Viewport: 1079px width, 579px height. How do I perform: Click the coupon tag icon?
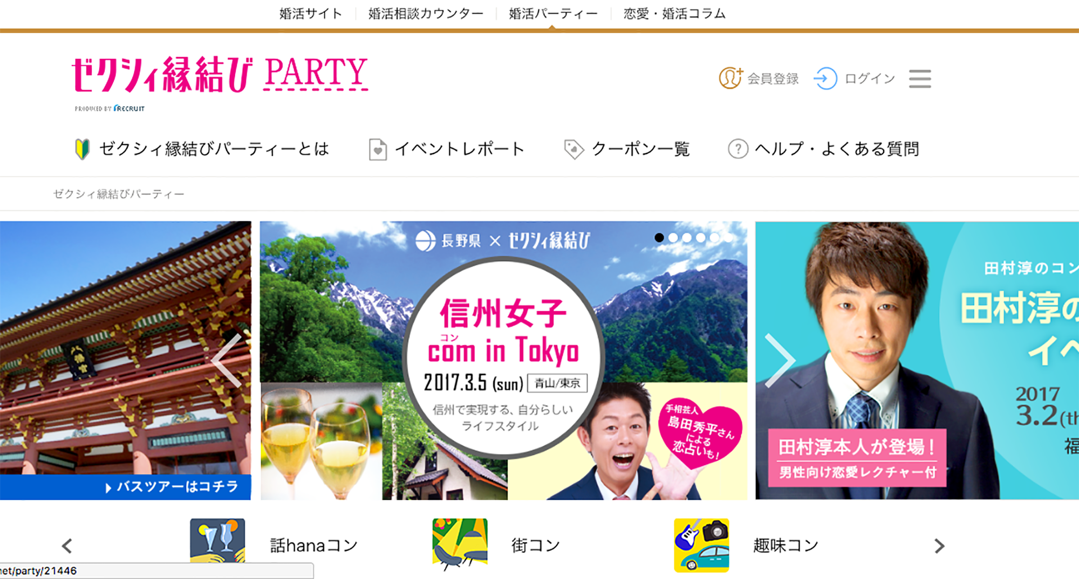point(573,149)
